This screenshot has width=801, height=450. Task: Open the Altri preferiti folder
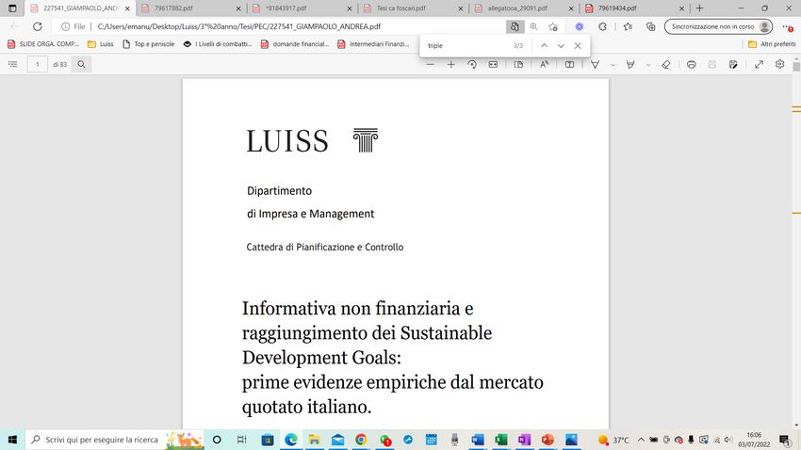pyautogui.click(x=772, y=44)
